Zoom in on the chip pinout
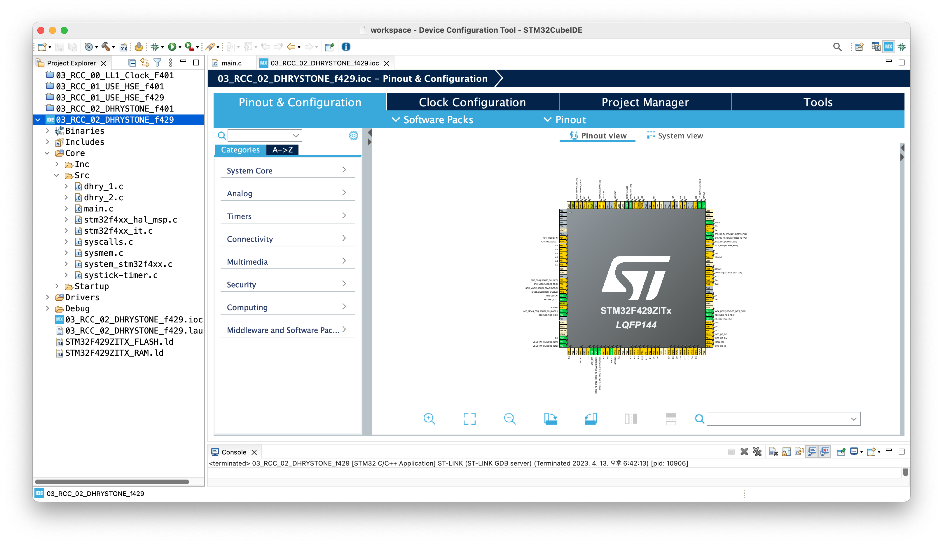 point(429,419)
